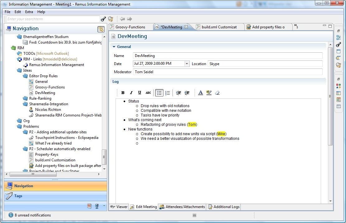Choose font color A tool
The height and width of the screenshot is (223, 346).
(200, 93)
